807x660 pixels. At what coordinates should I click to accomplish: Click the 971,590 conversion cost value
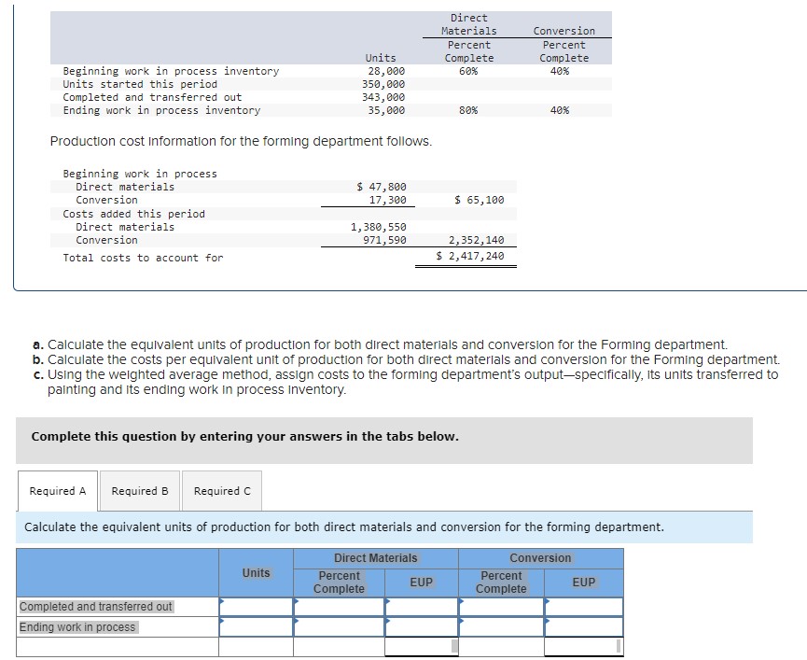click(384, 240)
